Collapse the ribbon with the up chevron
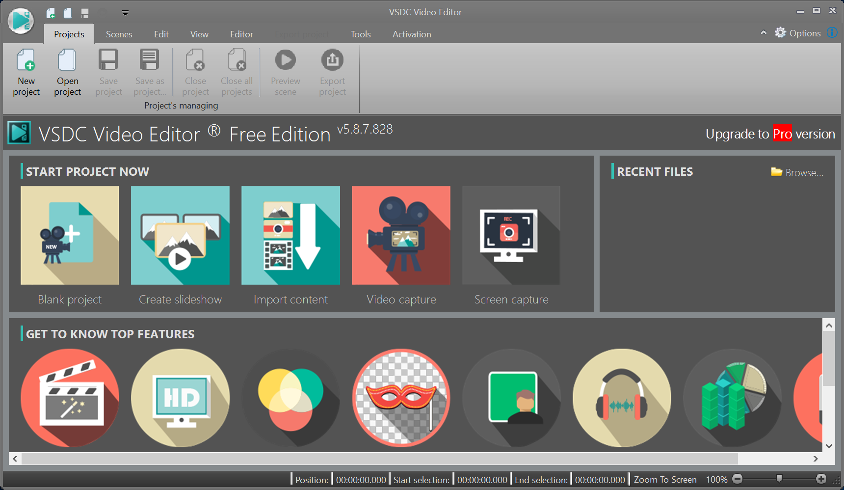The width and height of the screenshot is (844, 490). (x=764, y=33)
